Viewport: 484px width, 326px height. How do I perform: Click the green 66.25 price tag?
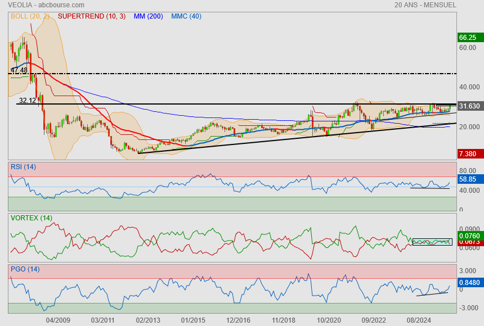468,38
